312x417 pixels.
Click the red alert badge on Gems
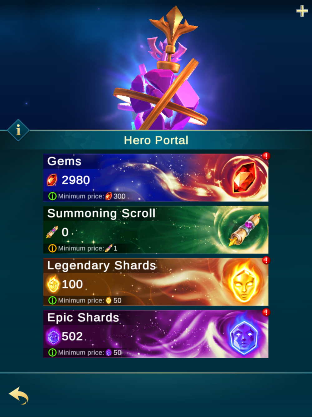[x=266, y=156]
